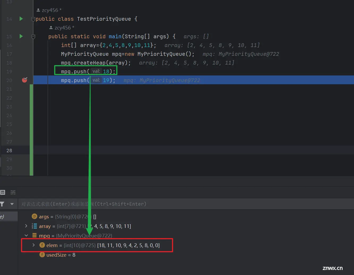
Task: Click the array variable icon
Action: (x=34, y=226)
